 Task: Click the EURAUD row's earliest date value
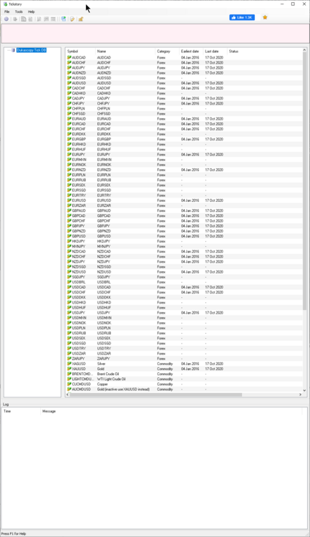coord(190,119)
